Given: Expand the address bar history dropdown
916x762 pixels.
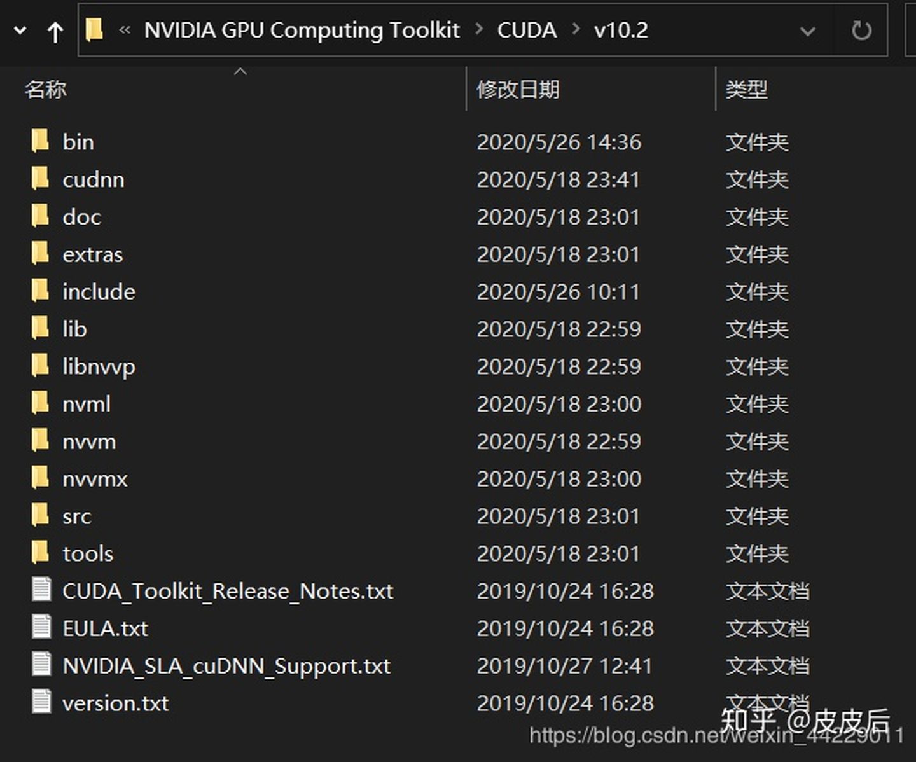Looking at the screenshot, I should tap(807, 31).
